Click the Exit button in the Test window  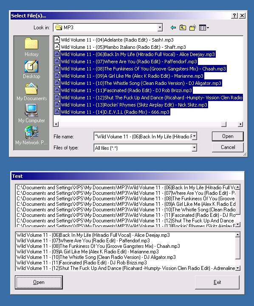[x=217, y=282]
